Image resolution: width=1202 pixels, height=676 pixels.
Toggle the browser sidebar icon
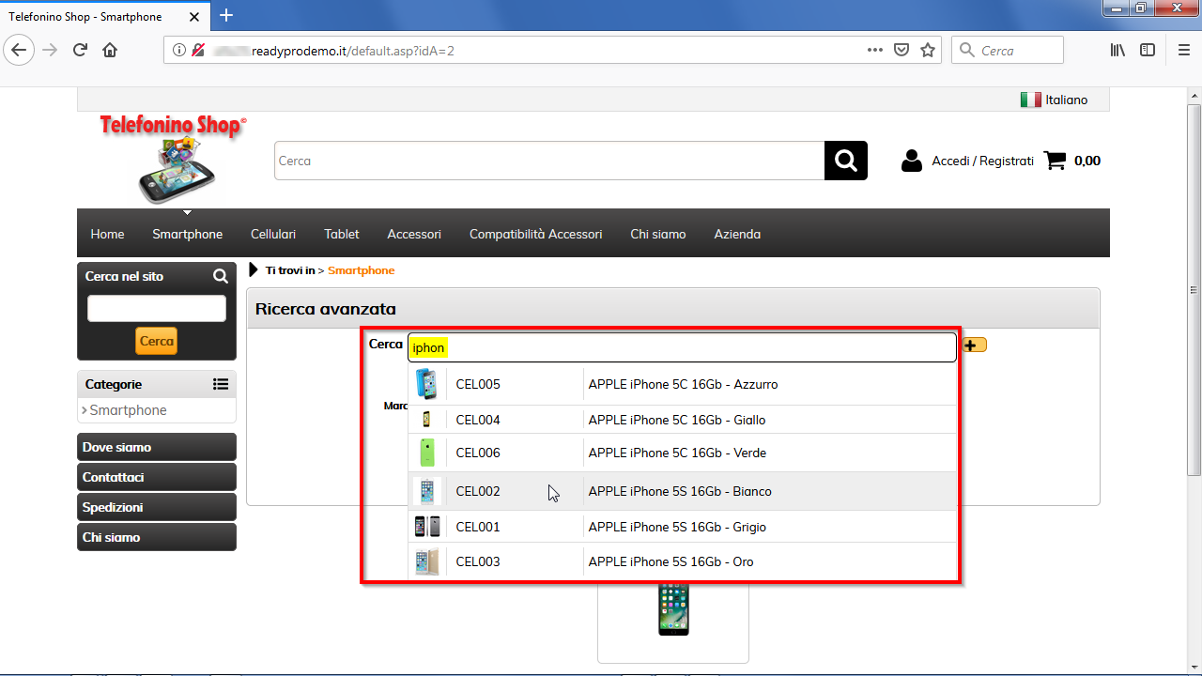(1148, 51)
